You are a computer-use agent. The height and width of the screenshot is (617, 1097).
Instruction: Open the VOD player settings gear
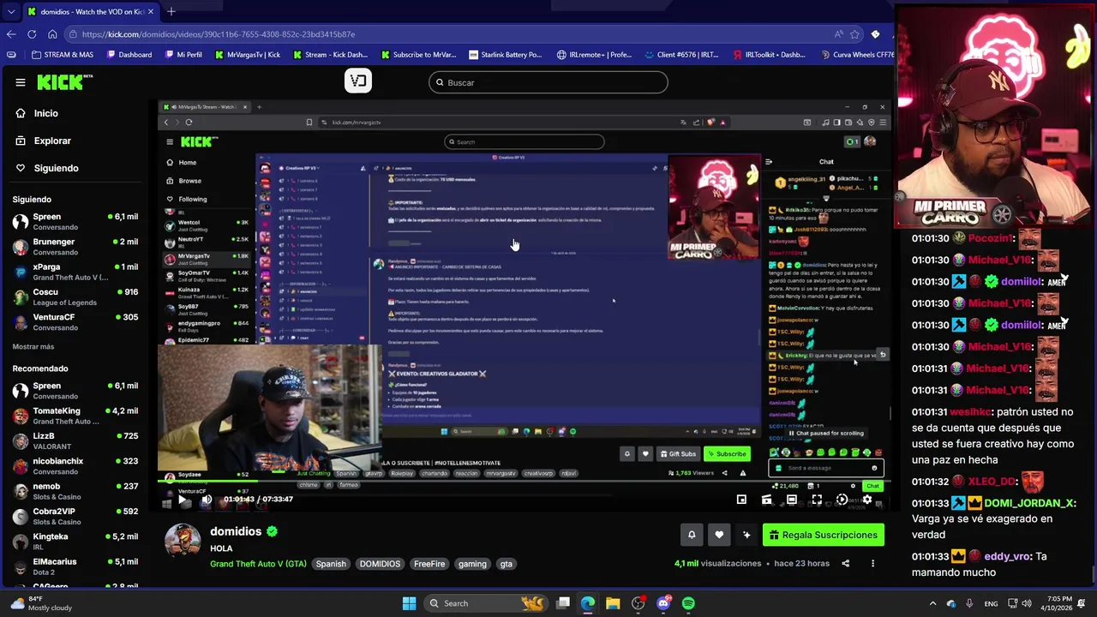(866, 500)
